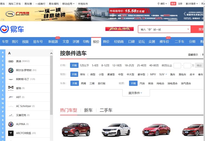Screen dimensions: 205x141
Task: Select 不限 for 能源 filter
Action: (133, 83)
